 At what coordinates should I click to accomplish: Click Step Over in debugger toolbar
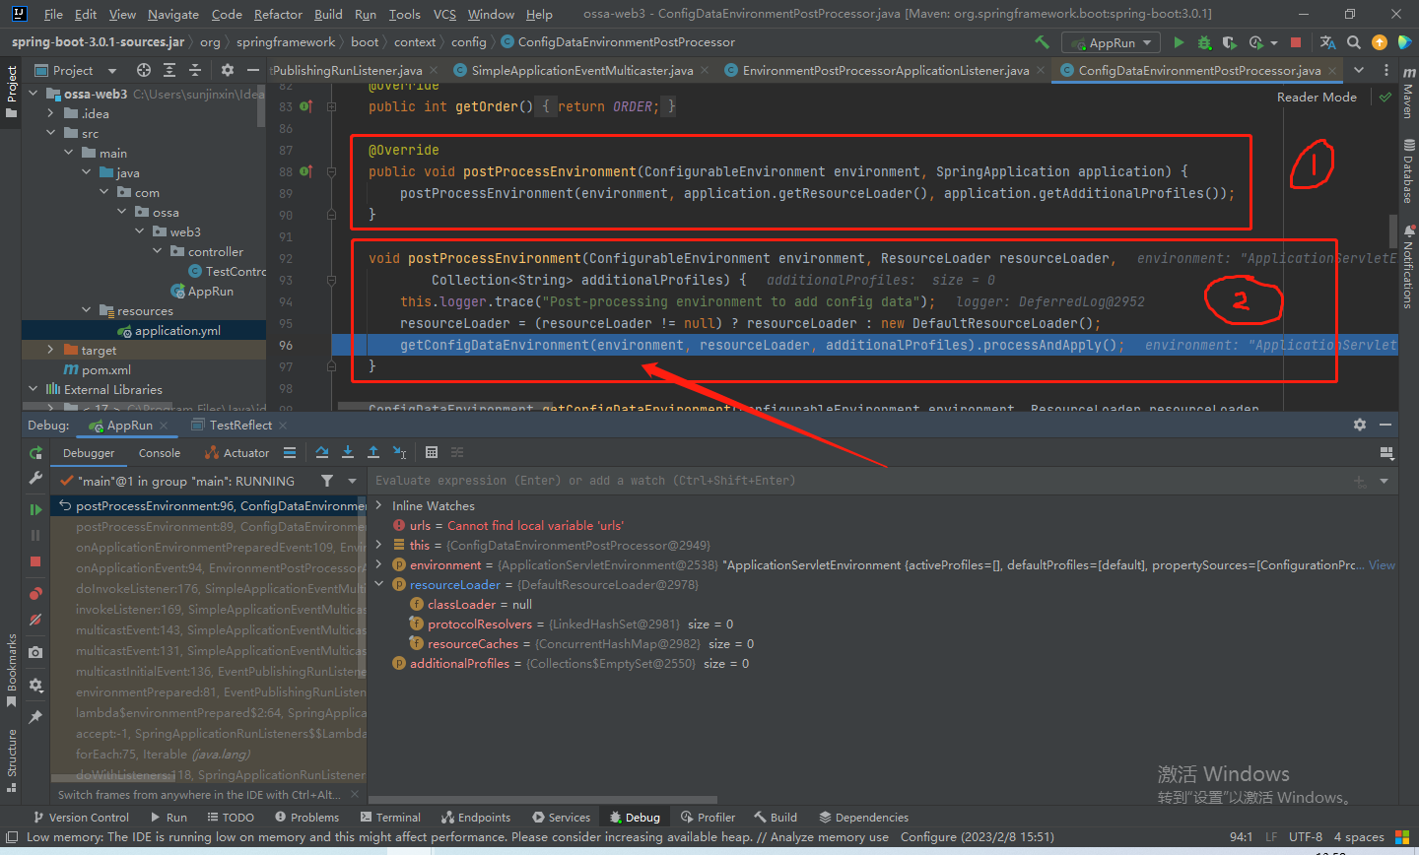[322, 452]
